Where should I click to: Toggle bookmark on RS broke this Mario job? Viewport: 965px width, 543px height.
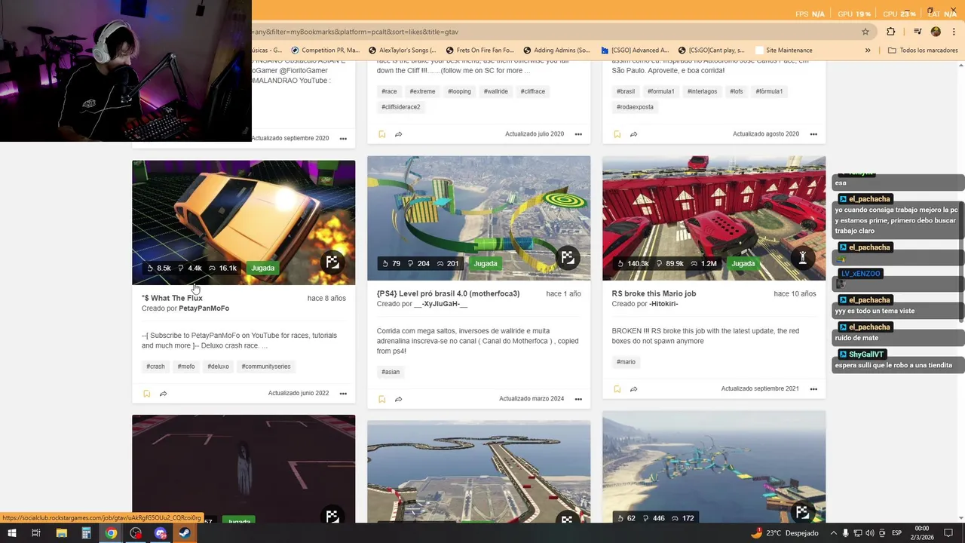coord(617,389)
